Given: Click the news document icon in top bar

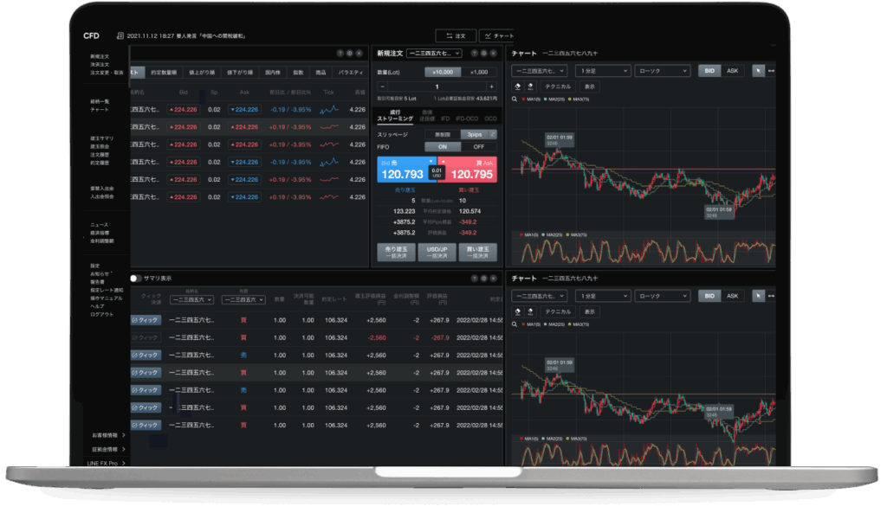Looking at the screenshot, I should pos(120,36).
